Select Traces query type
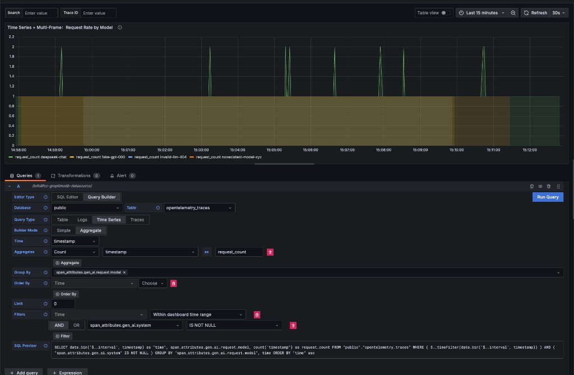The image size is (574, 375). [x=137, y=220]
